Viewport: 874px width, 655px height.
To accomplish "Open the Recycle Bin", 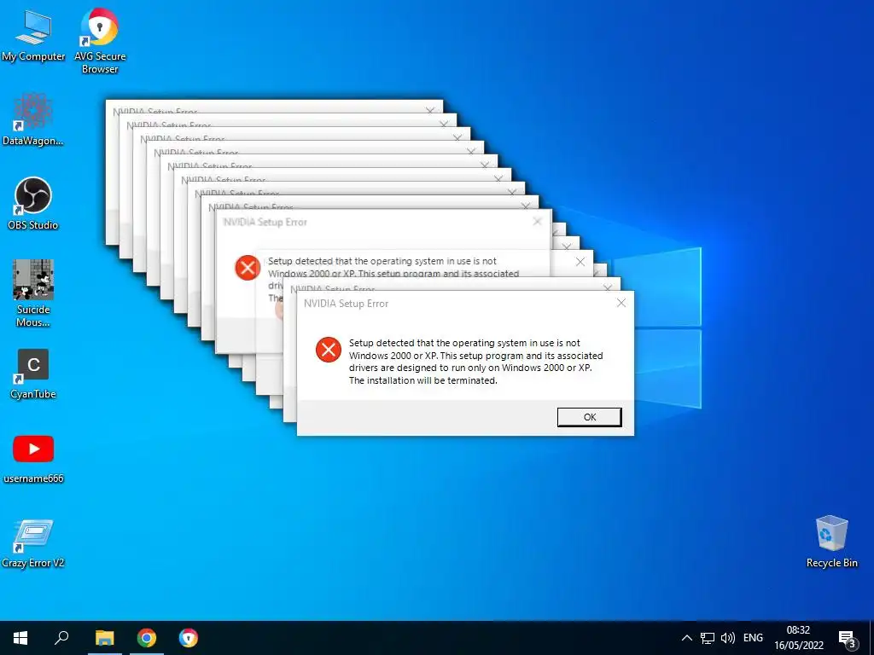I will [x=831, y=542].
